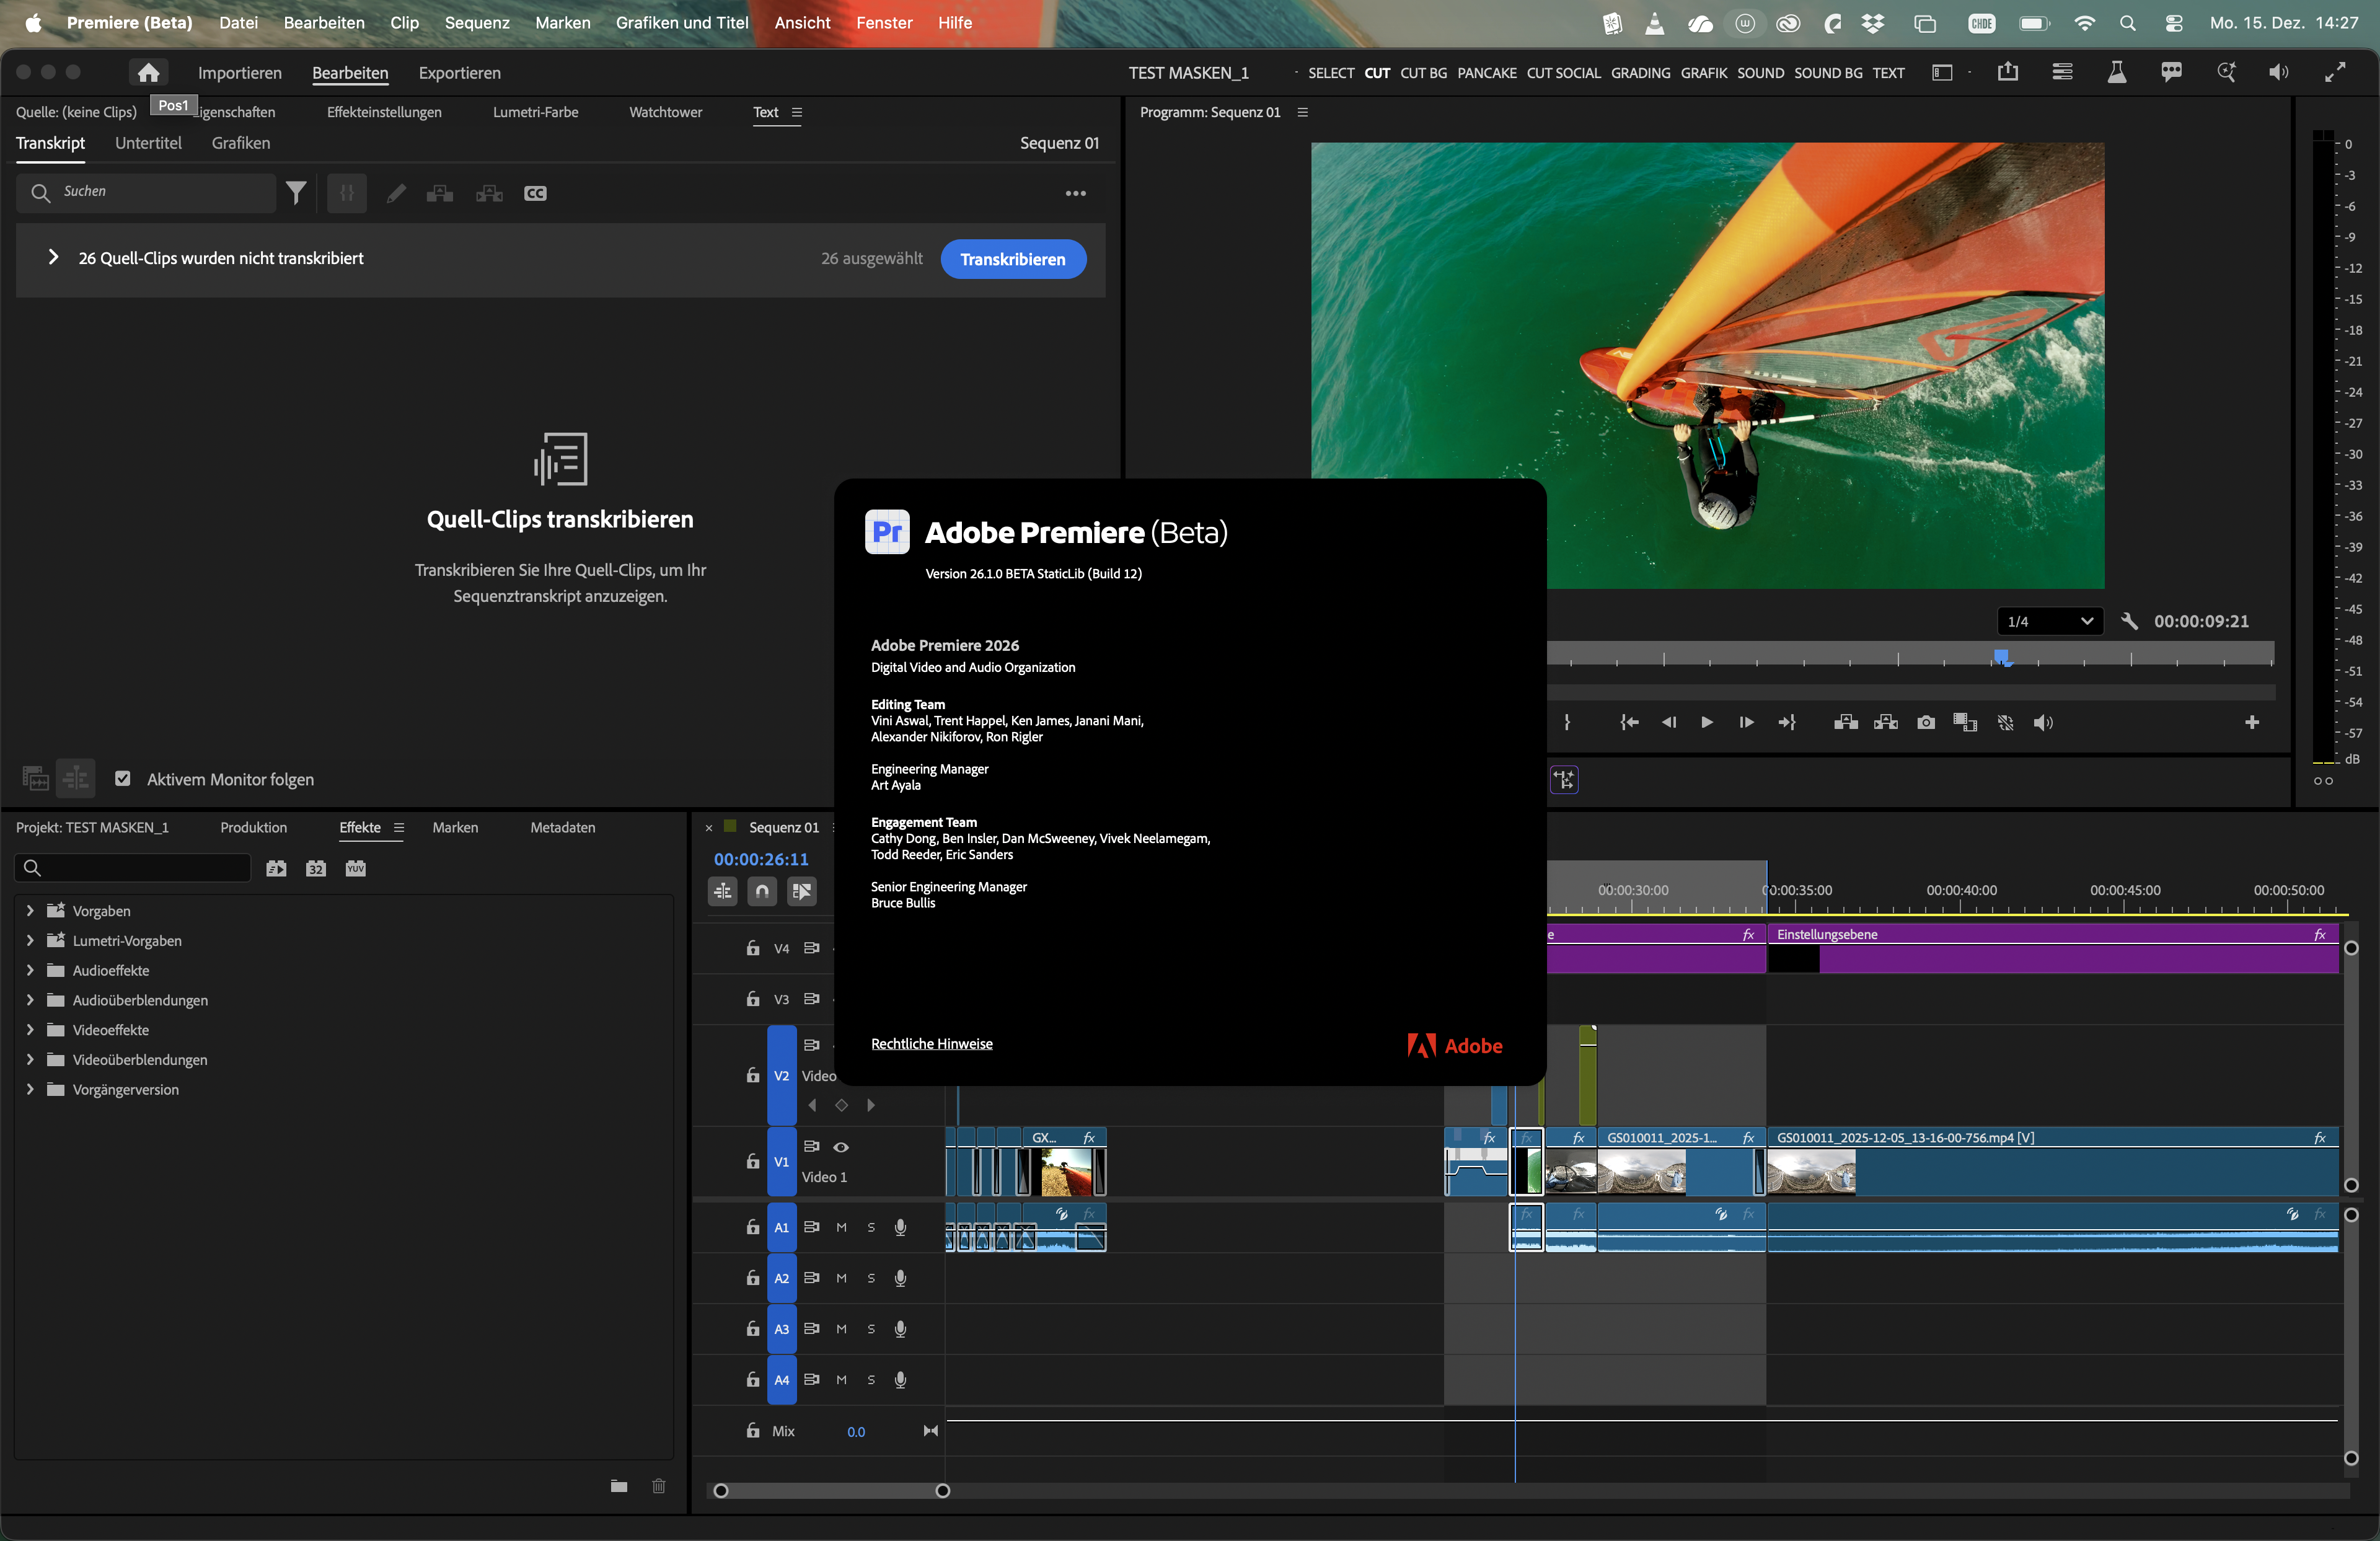Toggle the snapping magnet icon above the timeline
This screenshot has width=2380, height=1541.
click(x=761, y=891)
